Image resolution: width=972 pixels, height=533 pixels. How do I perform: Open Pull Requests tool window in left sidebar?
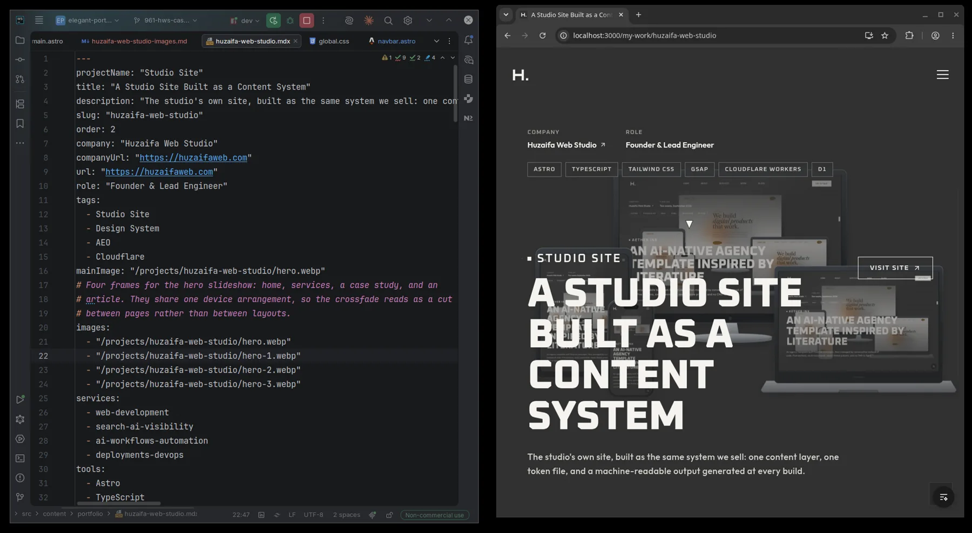(x=20, y=79)
